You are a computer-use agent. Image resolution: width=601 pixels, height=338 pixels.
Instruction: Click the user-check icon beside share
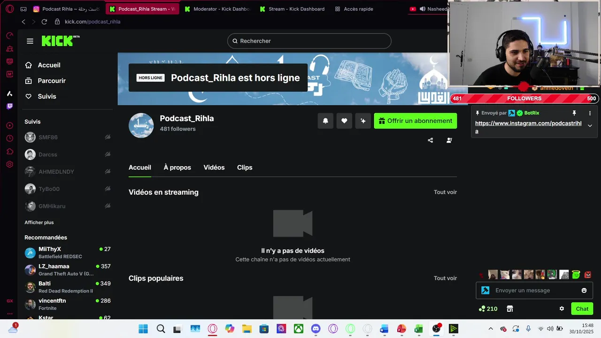[449, 140]
